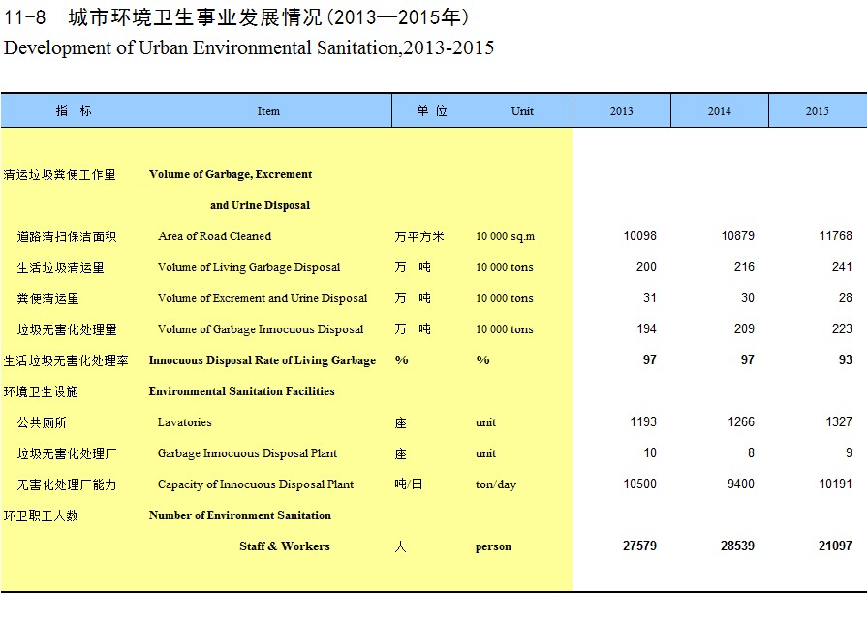Image resolution: width=867 pixels, height=624 pixels.
Task: Select the '道路清扫保洁面积' row label
Action: click(x=66, y=236)
